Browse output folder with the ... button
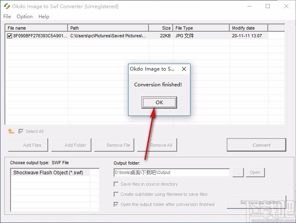 (x=238, y=172)
